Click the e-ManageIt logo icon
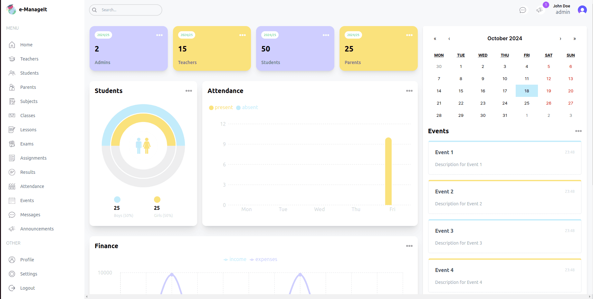Screen dimensions: 593x299 12,9
